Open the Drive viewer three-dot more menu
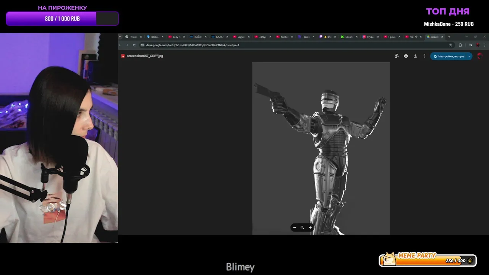 point(424,56)
